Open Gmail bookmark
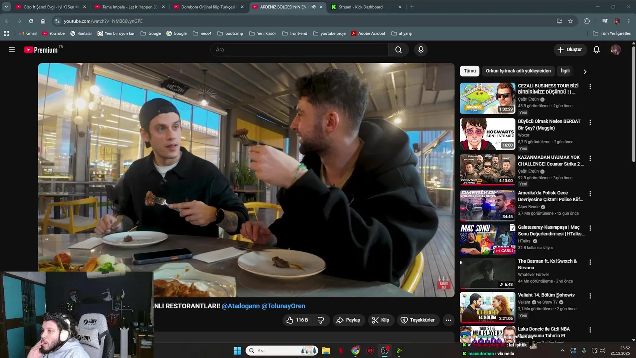The width and height of the screenshot is (636, 358). click(x=28, y=33)
